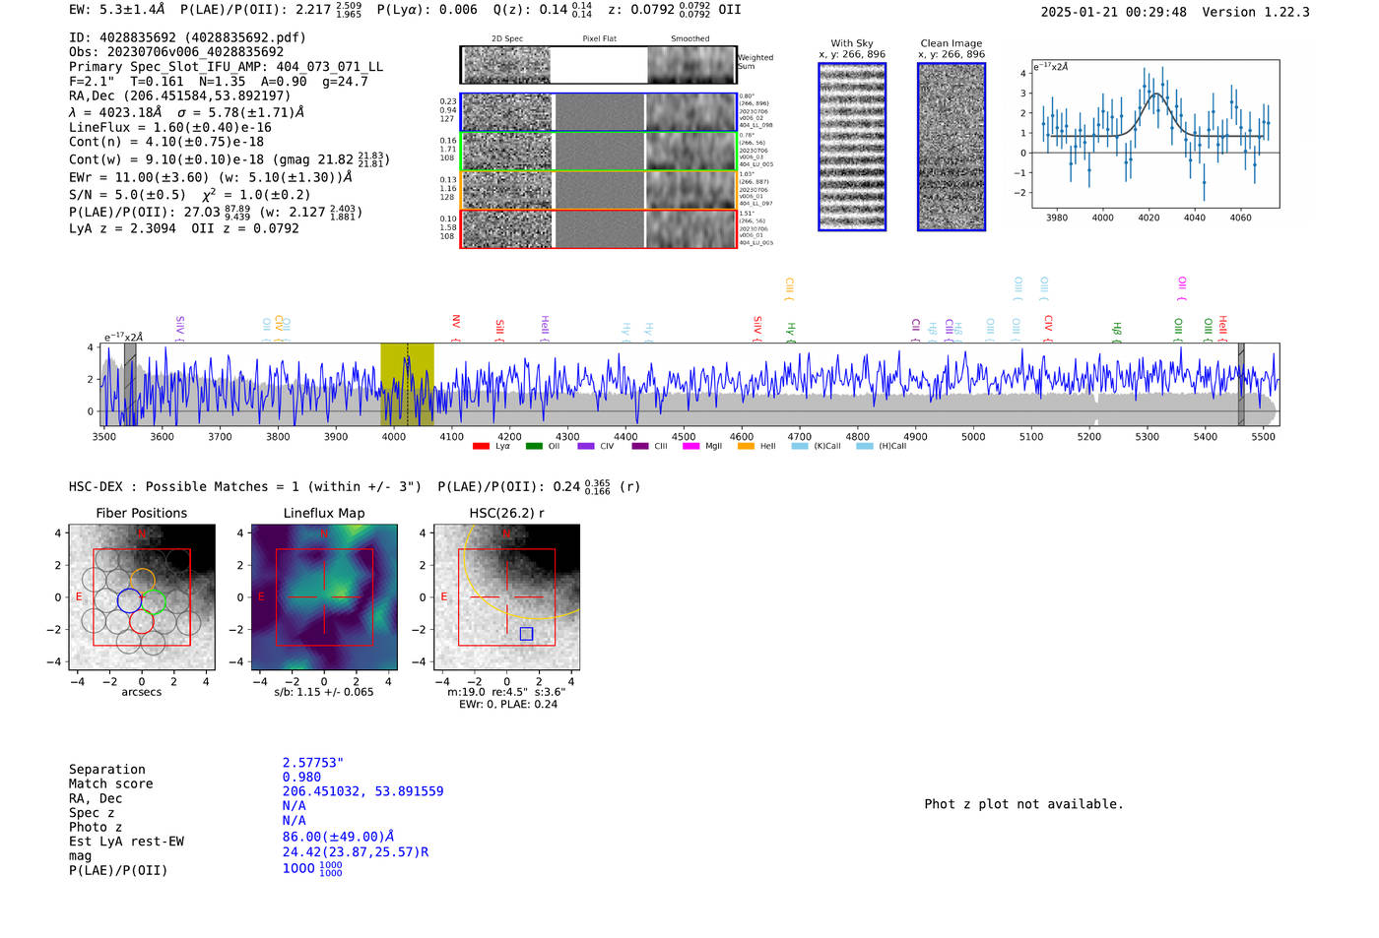This screenshot has height=938, width=1379.
Task: Click the magenta MgII legend swatch
Action: coord(690,447)
